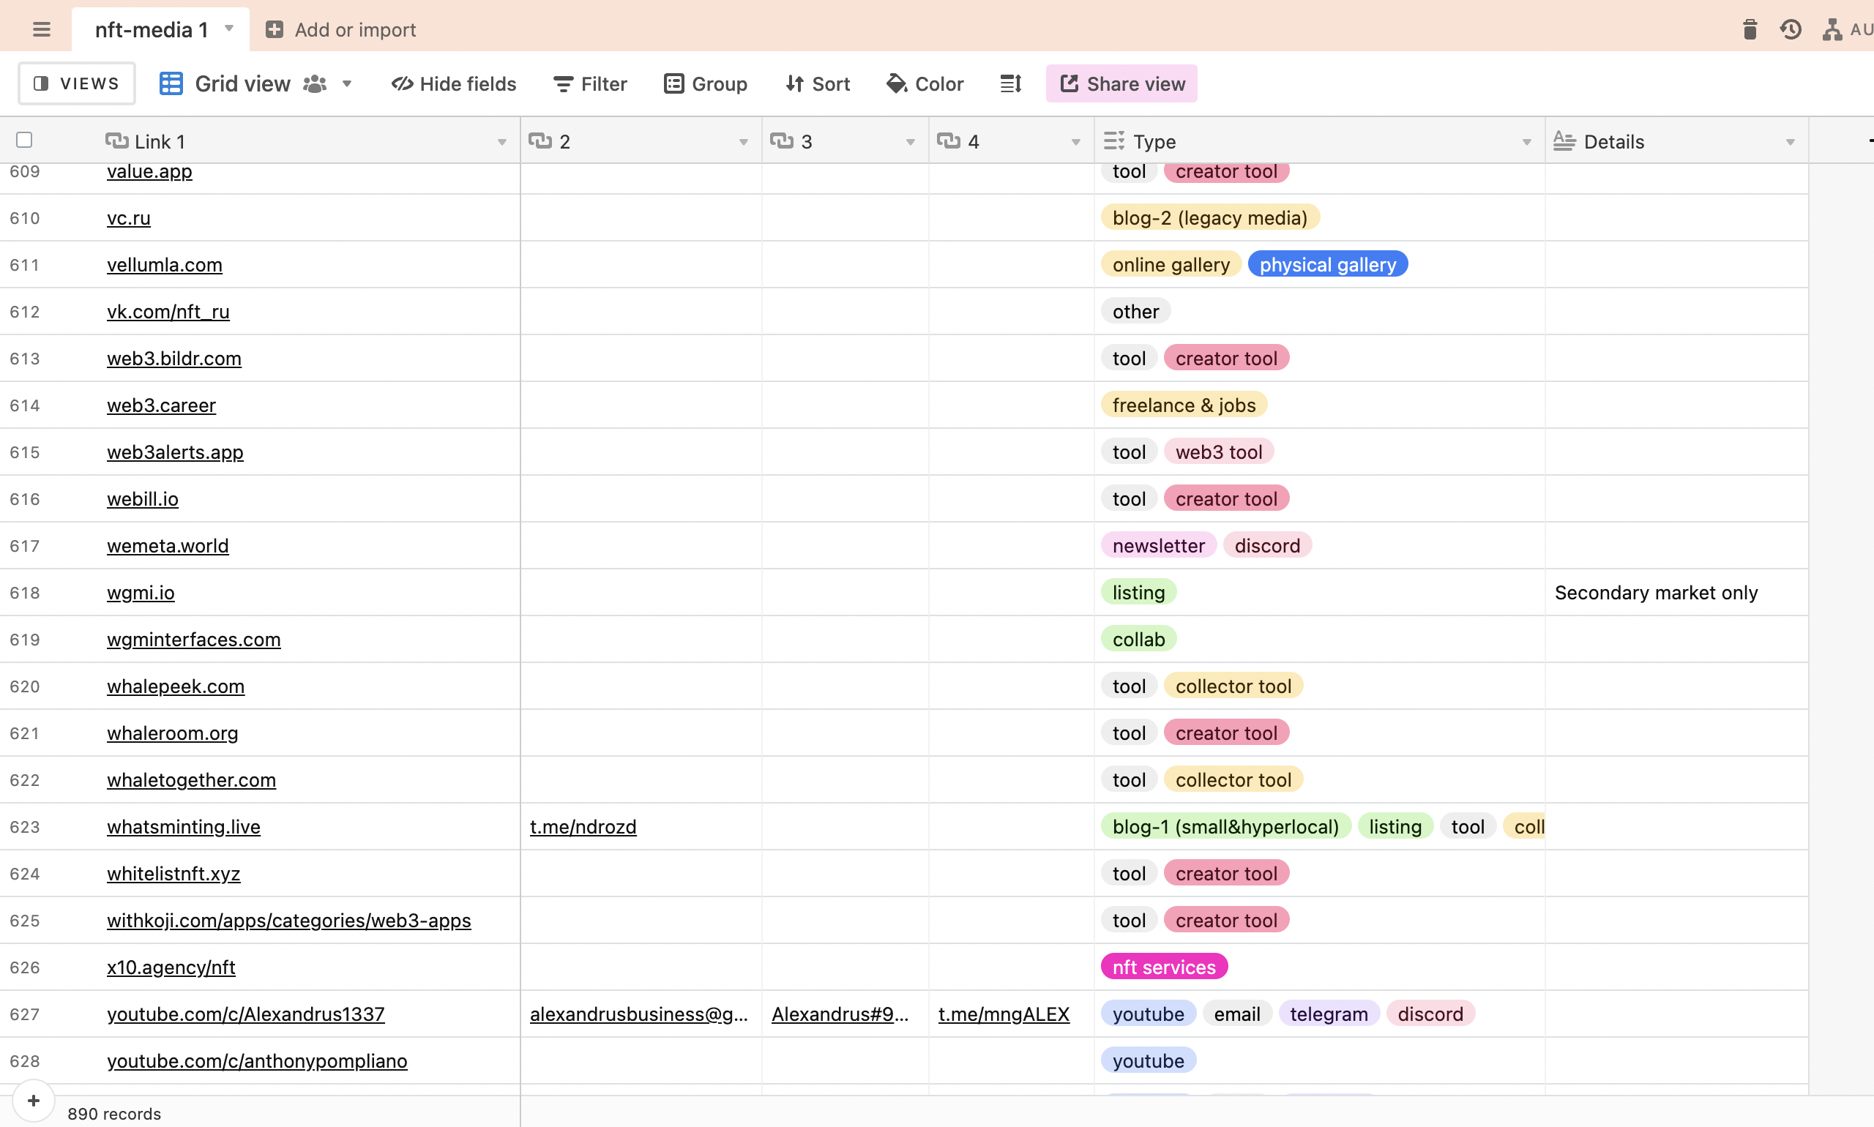Open the vellumla.com link
This screenshot has width=1874, height=1127.
[164, 265]
